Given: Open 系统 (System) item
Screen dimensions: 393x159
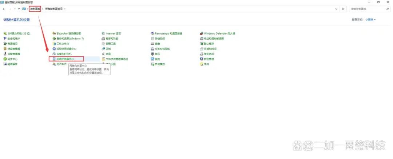Looking at the screenshot, I should 157,59.
